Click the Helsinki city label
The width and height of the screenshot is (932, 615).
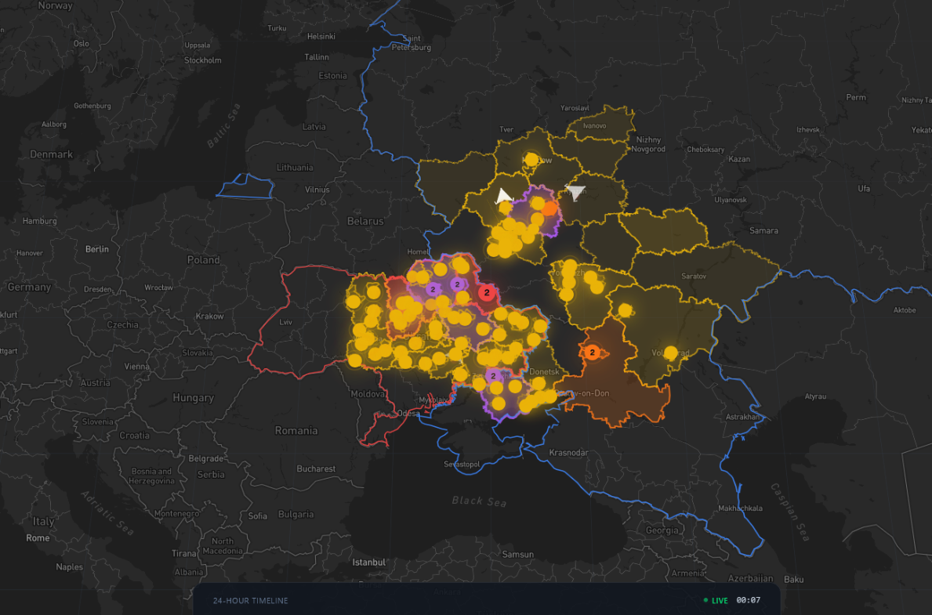pyautogui.click(x=321, y=36)
